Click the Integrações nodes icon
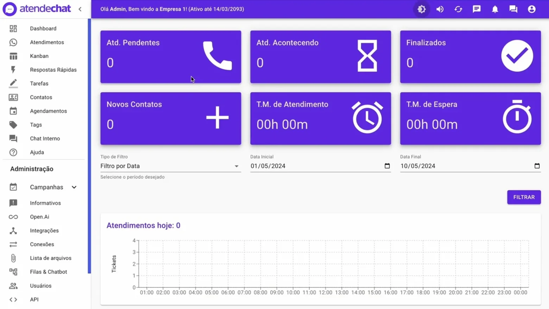This screenshot has width=549, height=309. pos(13,231)
